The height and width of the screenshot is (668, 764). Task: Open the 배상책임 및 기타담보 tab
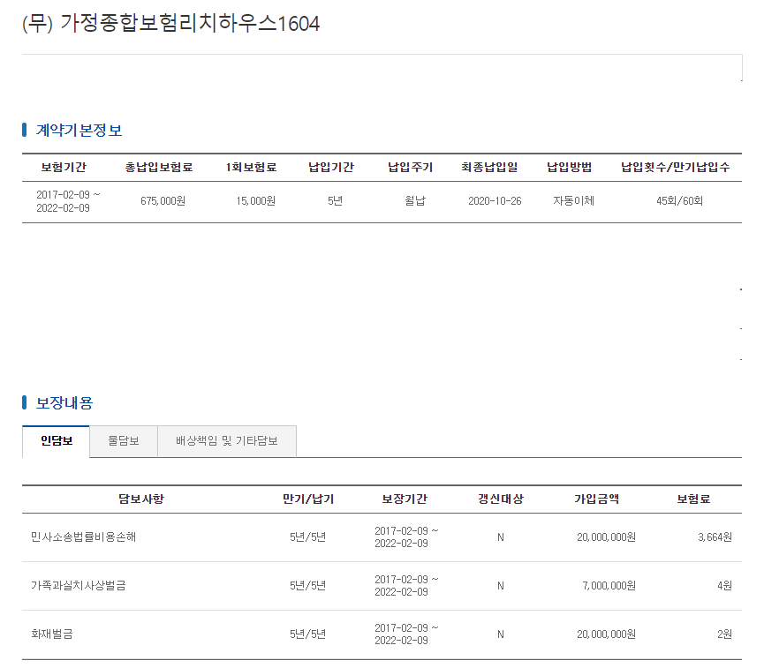227,441
